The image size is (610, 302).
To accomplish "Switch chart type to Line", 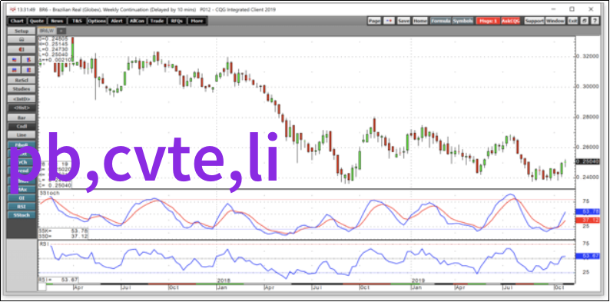I will [22, 134].
